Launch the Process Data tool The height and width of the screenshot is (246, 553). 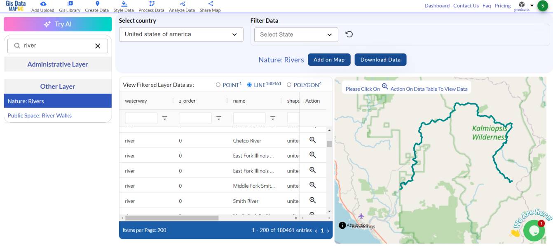tap(151, 6)
